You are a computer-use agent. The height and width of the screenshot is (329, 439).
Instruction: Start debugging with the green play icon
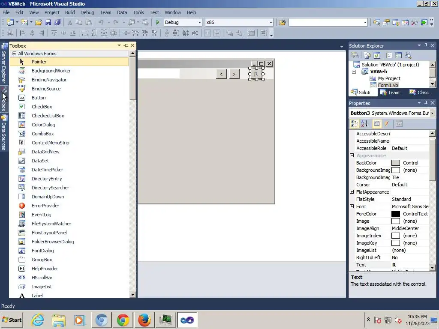tap(157, 22)
